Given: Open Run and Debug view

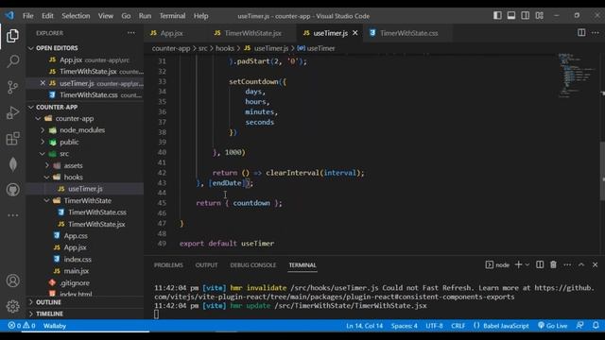Looking at the screenshot, I should pyautogui.click(x=12, y=113).
